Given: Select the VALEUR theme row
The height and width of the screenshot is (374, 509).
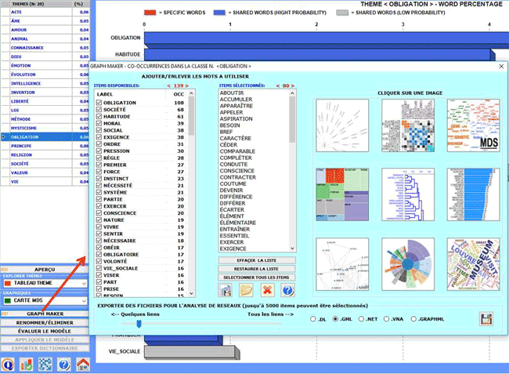Looking at the screenshot, I should (45, 172).
